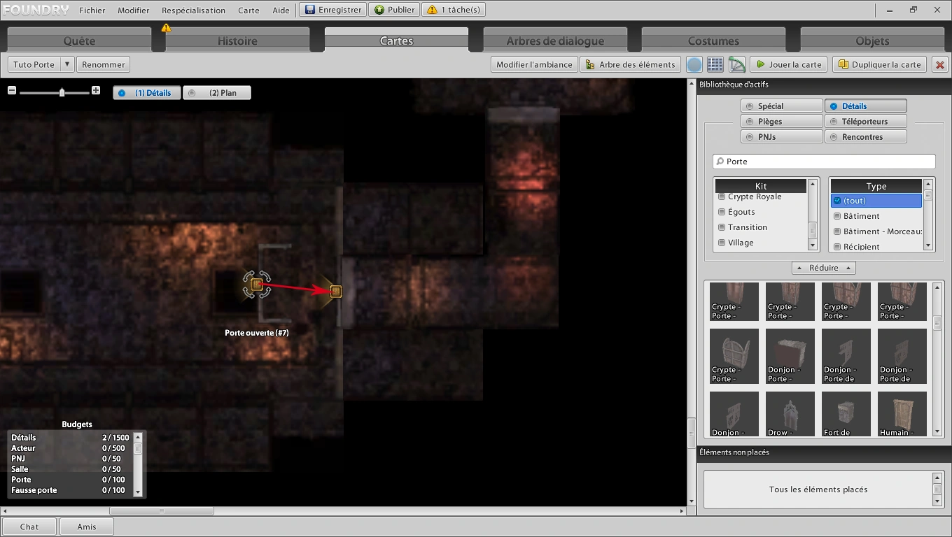This screenshot has width=952, height=537.
Task: Switch to the (2) Plan layer
Action: [216, 93]
